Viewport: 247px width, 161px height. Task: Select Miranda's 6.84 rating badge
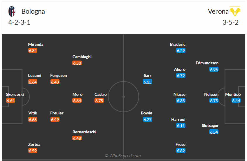coord(33,51)
